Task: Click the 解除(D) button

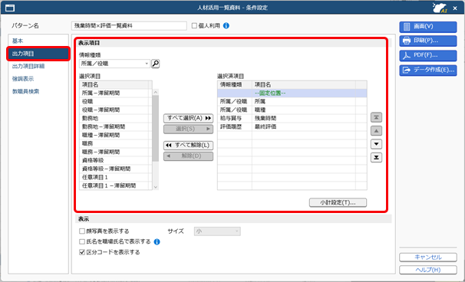Action: click(188, 156)
